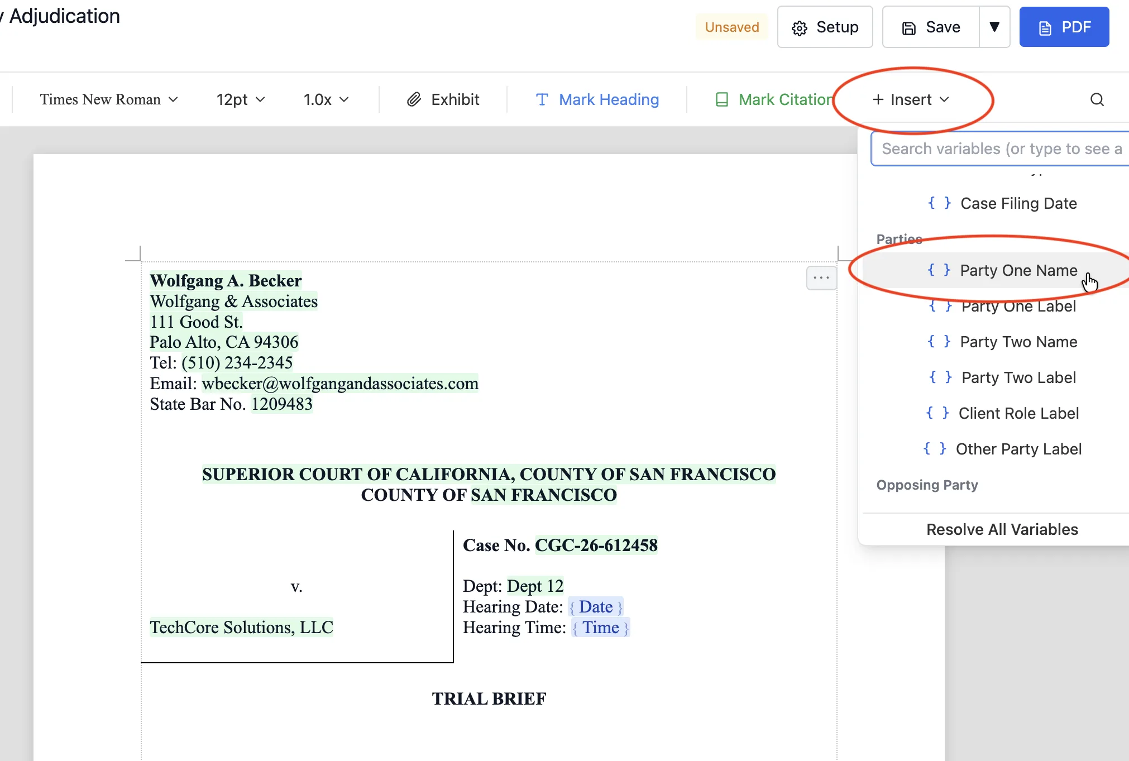Insert the Other Party Label variable
1129x761 pixels.
click(1002, 449)
